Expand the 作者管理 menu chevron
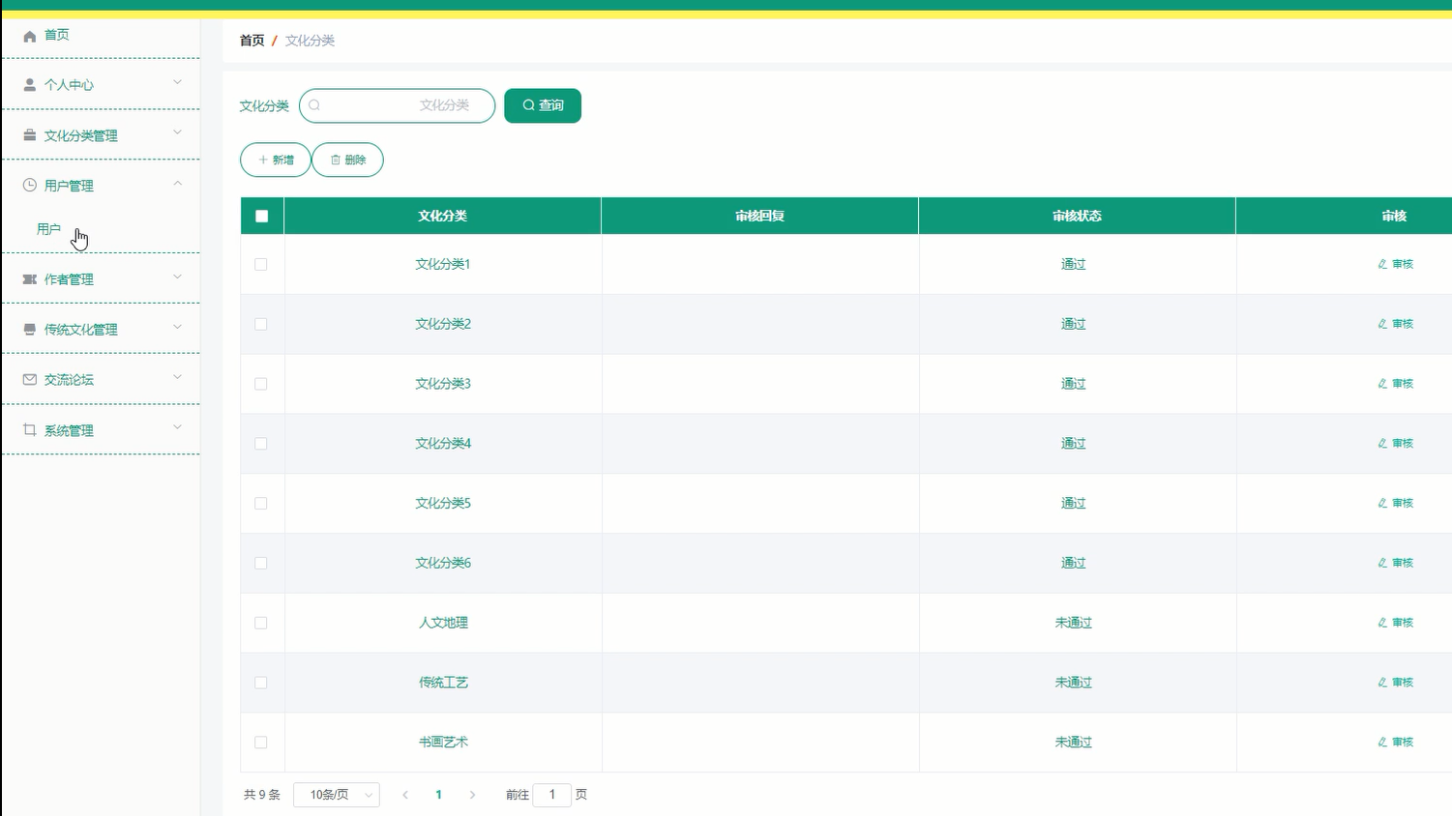 point(177,277)
